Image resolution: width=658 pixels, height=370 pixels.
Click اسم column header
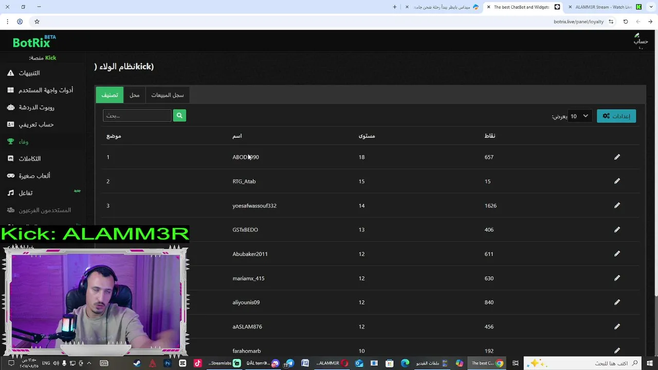(237, 136)
